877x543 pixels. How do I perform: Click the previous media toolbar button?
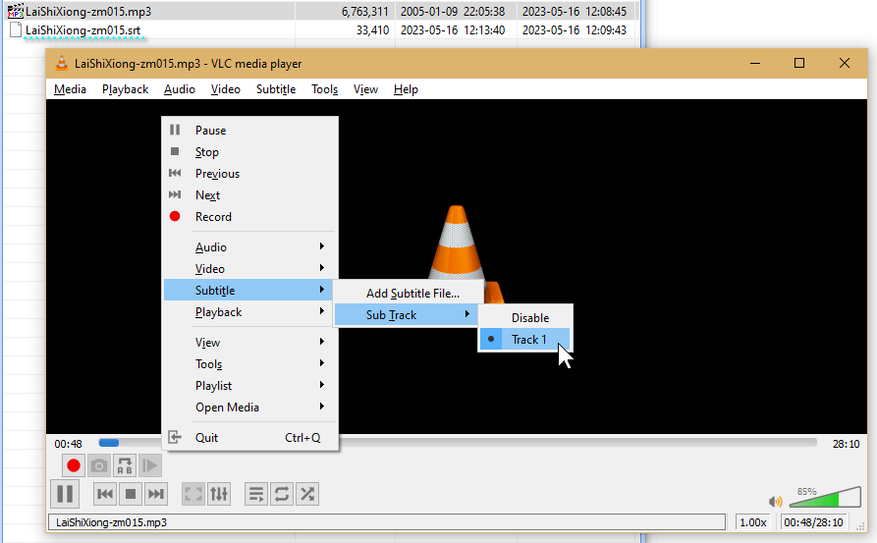104,494
